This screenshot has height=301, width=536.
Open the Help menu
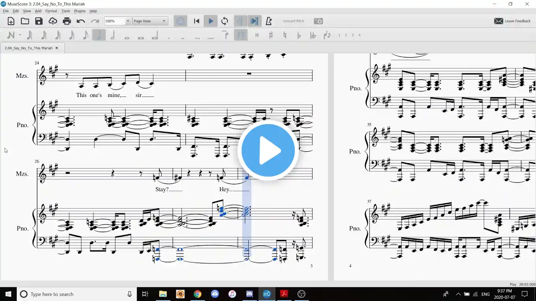(93, 11)
